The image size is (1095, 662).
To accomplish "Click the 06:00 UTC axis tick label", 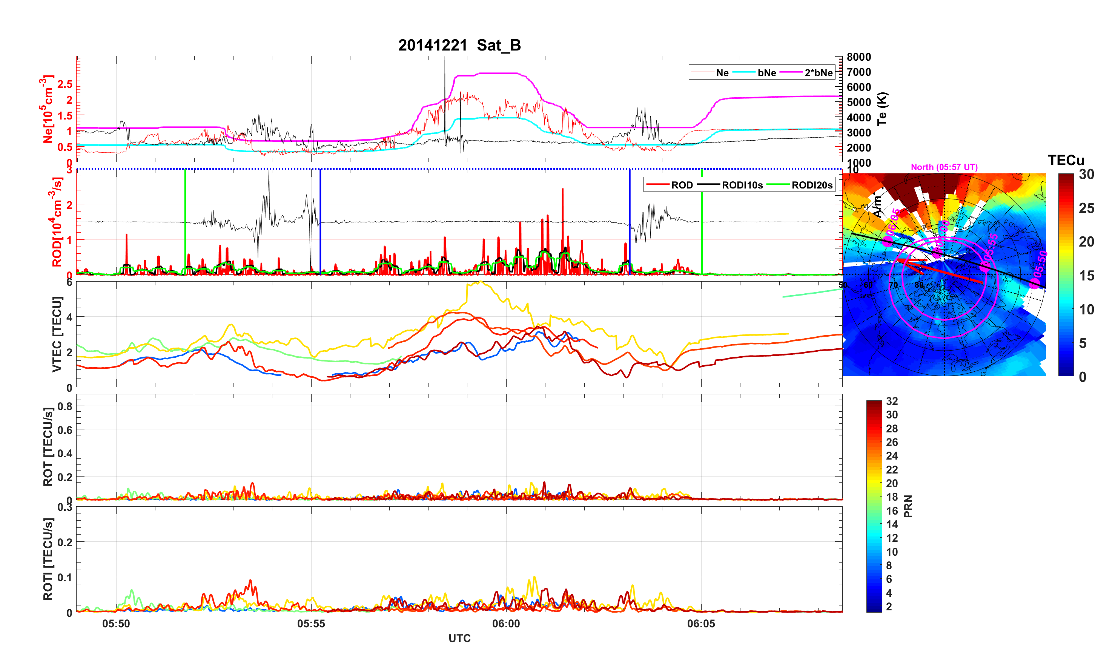I will coord(506,624).
